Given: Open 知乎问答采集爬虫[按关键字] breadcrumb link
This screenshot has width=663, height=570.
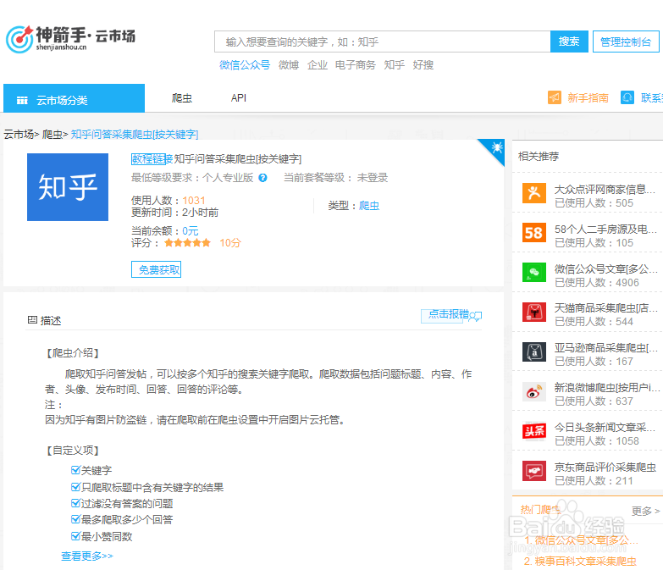Looking at the screenshot, I should click(x=135, y=135).
